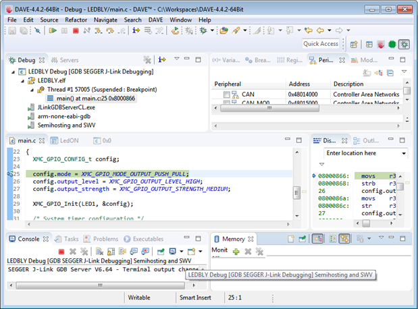Screen dimensions: 418x309
Task: Click the Resume debug icon
Action: (52, 31)
